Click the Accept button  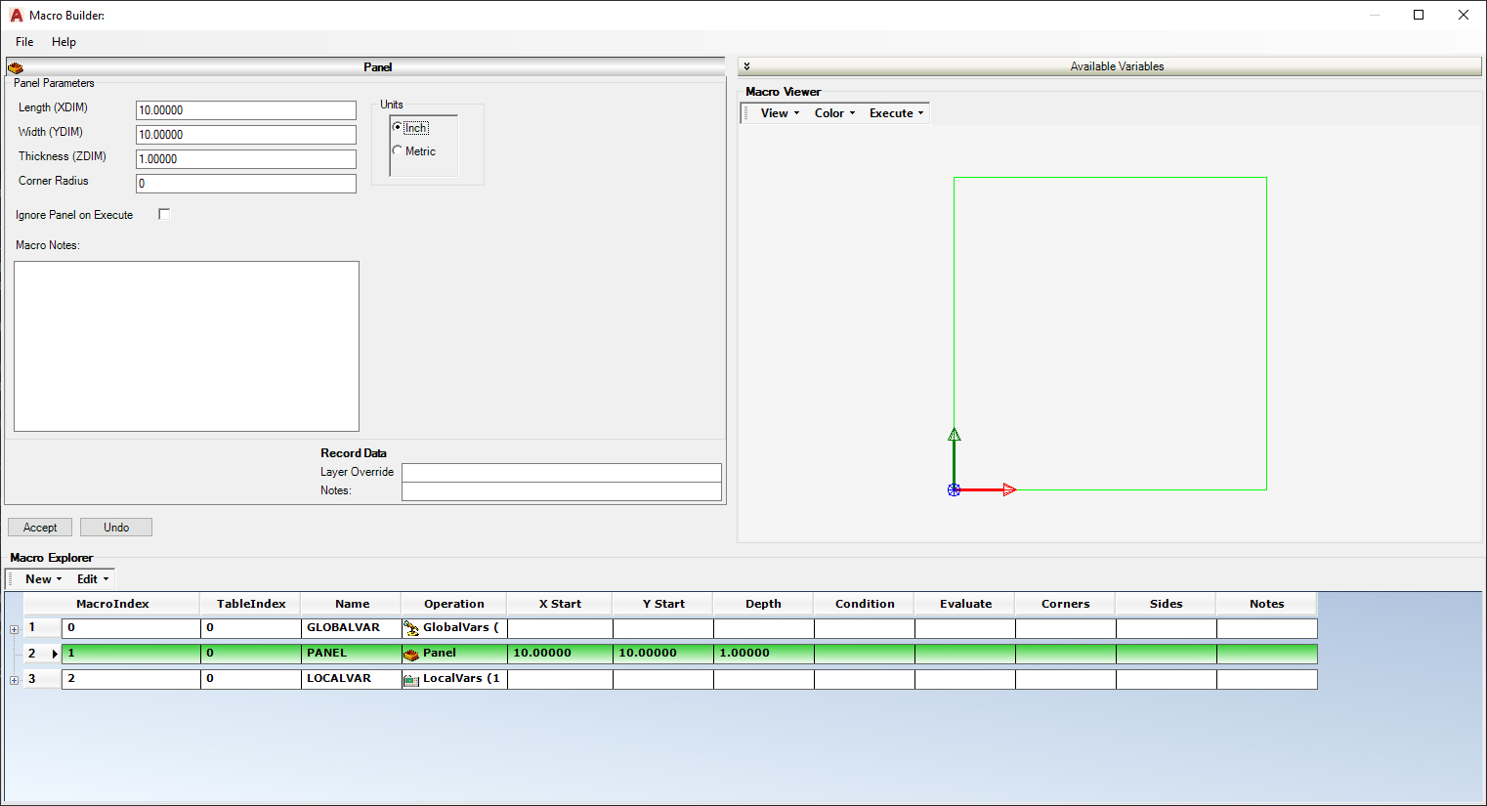tap(39, 527)
